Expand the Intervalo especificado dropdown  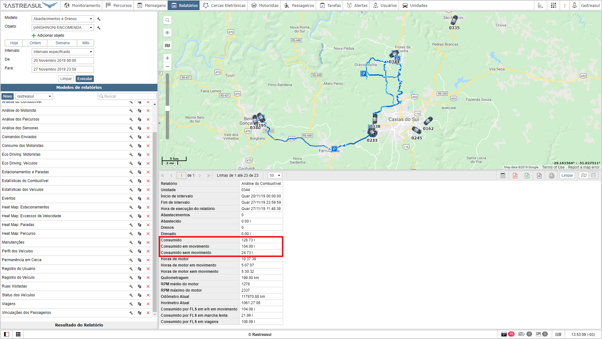63,52
